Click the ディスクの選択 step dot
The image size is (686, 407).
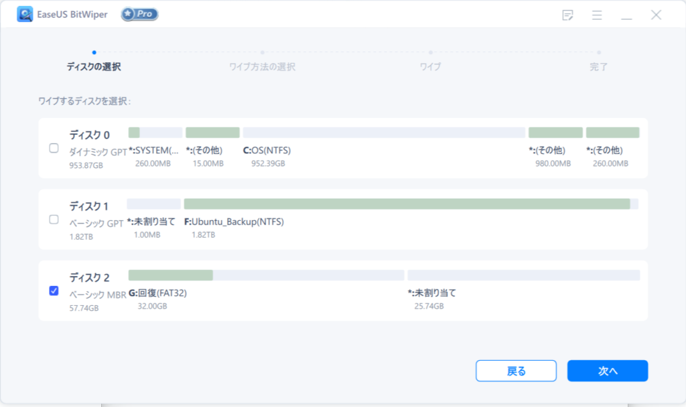click(94, 52)
